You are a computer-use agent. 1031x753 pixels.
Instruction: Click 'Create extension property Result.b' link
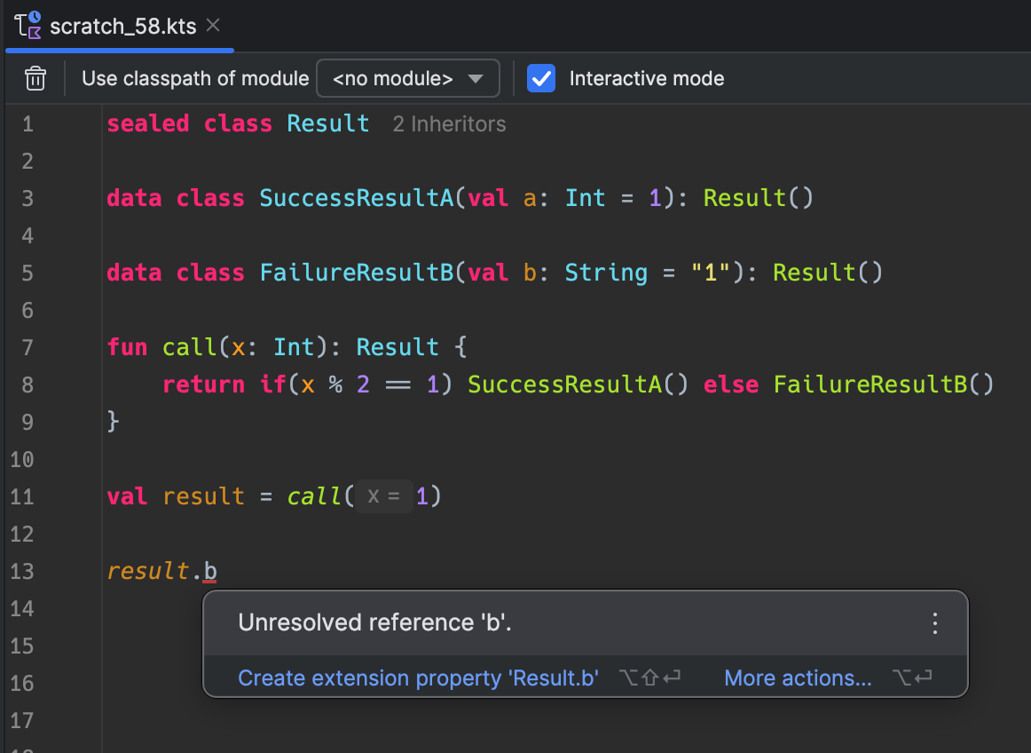[x=418, y=678]
